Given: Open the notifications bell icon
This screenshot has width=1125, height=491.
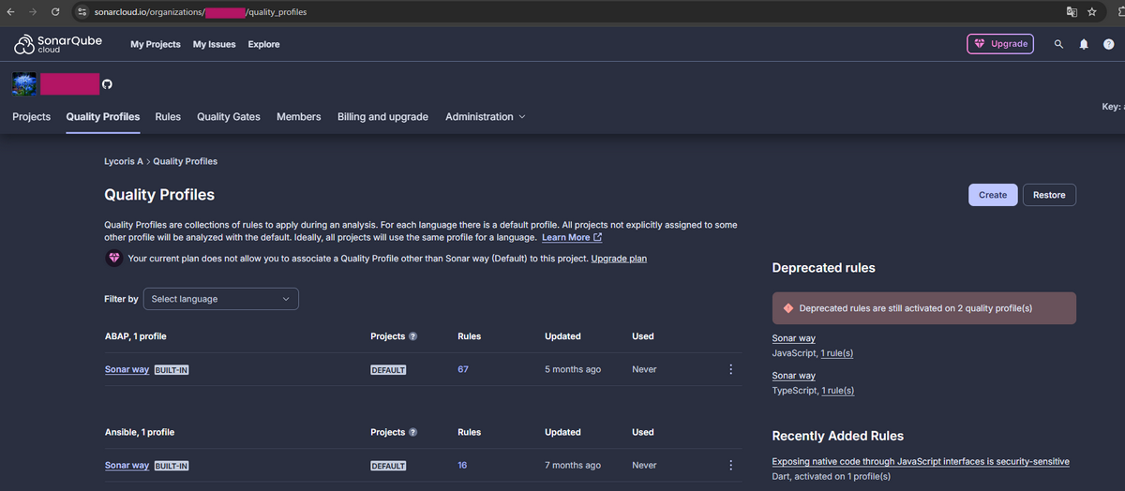Looking at the screenshot, I should (x=1084, y=44).
